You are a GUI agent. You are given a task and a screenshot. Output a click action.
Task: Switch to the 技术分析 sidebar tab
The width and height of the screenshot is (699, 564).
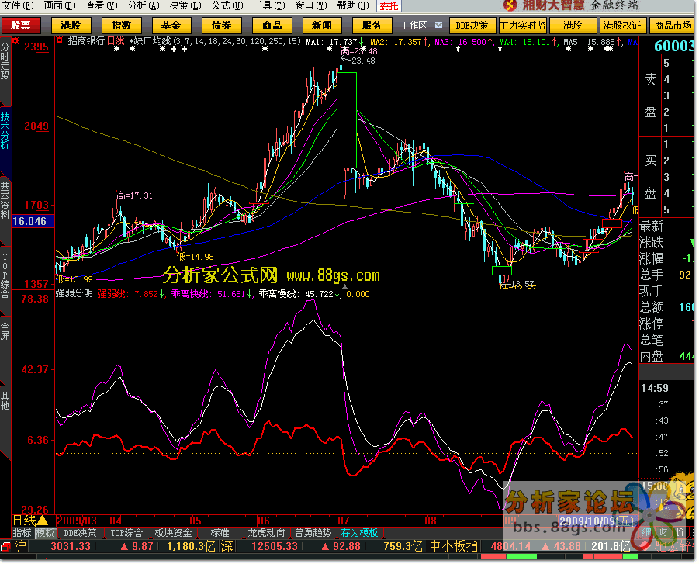[5, 130]
